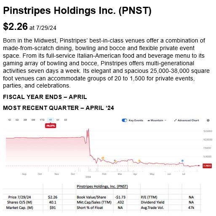Click the Pinstripes Holdings, Inc. (PNST) table heading
The image size is (216, 216).
click(x=102, y=187)
